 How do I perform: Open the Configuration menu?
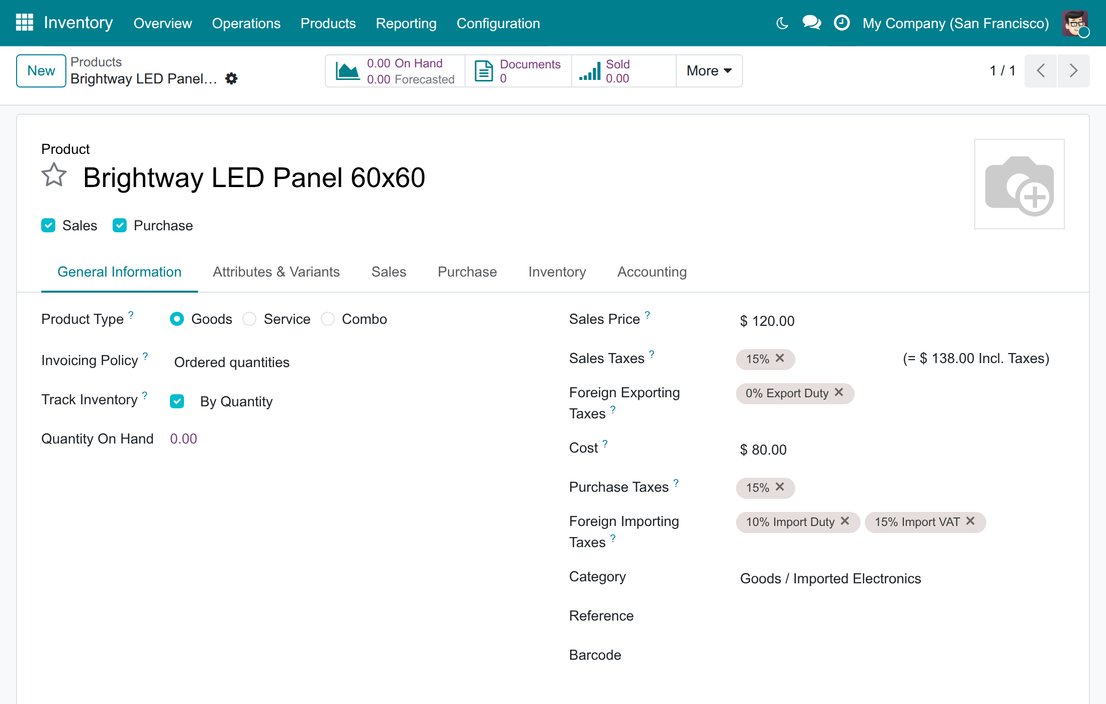(x=498, y=23)
